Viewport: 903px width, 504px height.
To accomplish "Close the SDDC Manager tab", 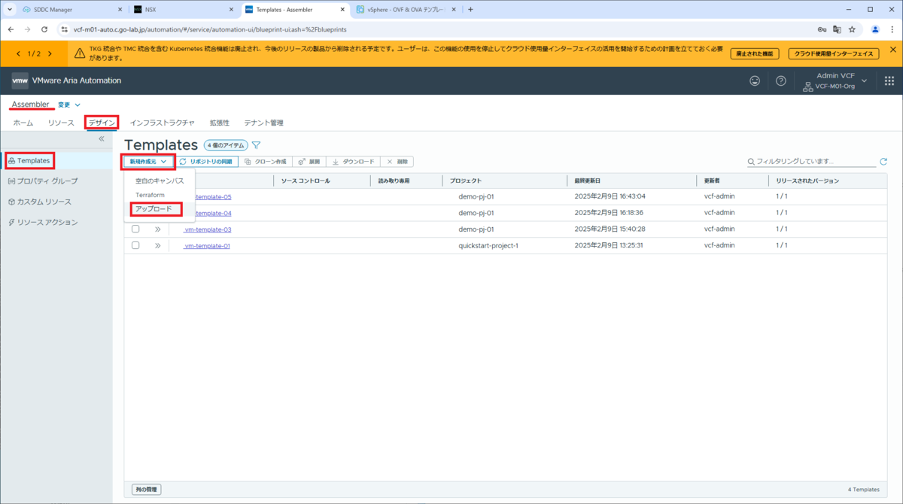I will click(120, 10).
